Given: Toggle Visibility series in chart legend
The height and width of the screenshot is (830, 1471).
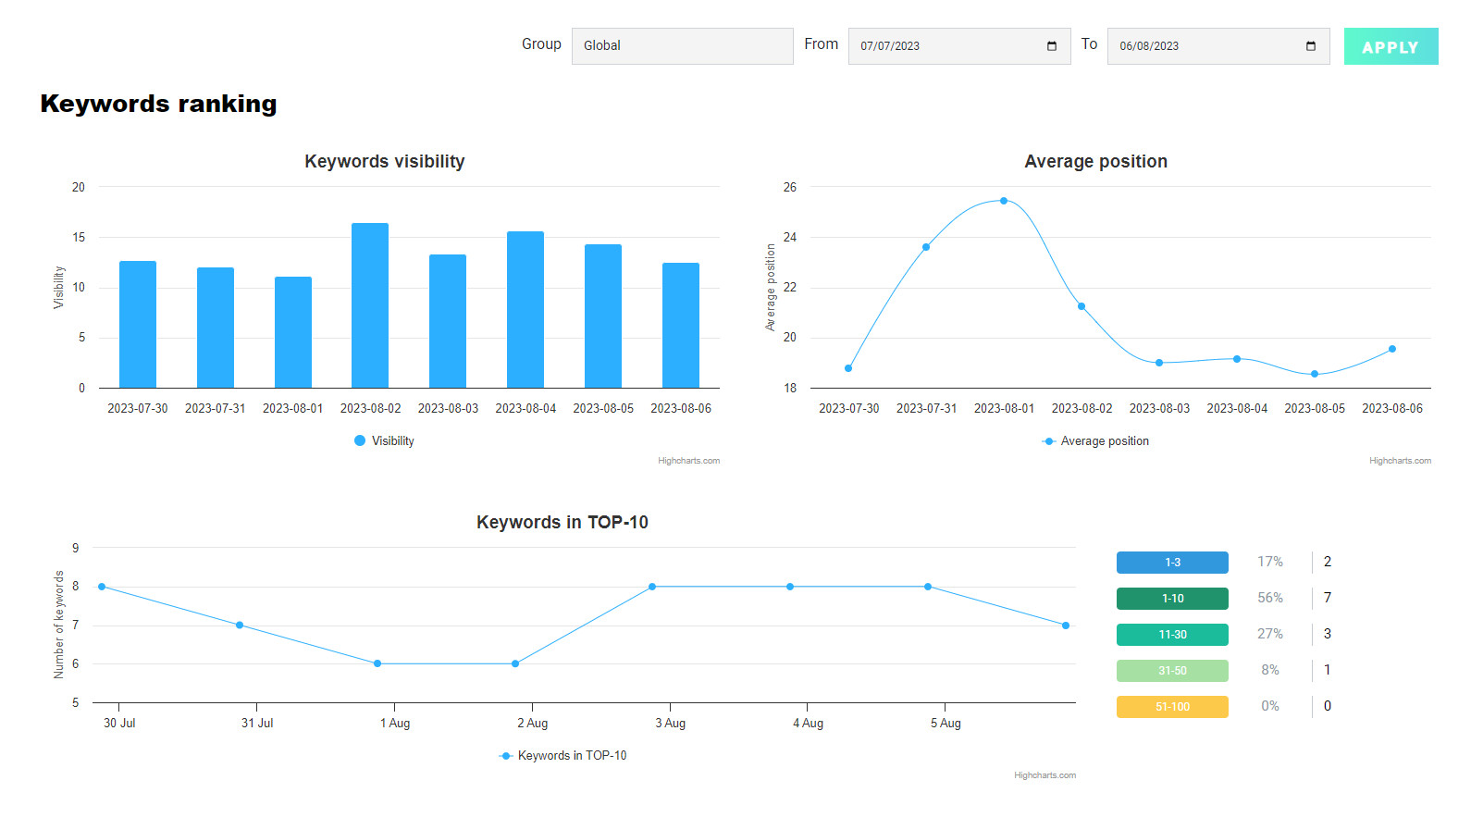Looking at the screenshot, I should tap(385, 441).
